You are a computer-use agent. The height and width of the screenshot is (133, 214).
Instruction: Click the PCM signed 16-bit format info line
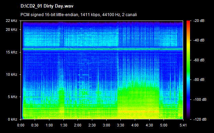(79, 15)
